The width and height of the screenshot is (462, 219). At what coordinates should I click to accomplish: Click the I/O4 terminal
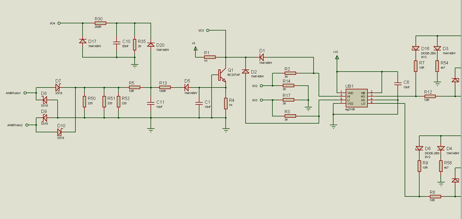[59, 23]
